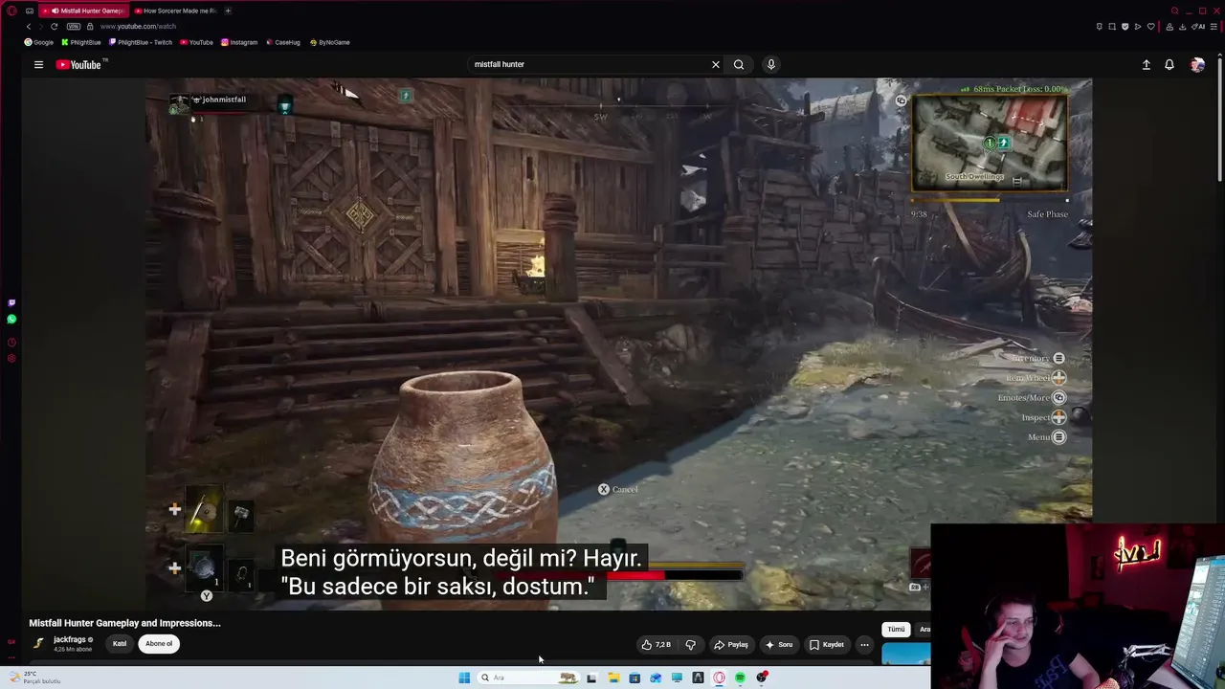1225x689 pixels.
Task: Open Opera's pinboard pin icon
Action: pos(1099,26)
